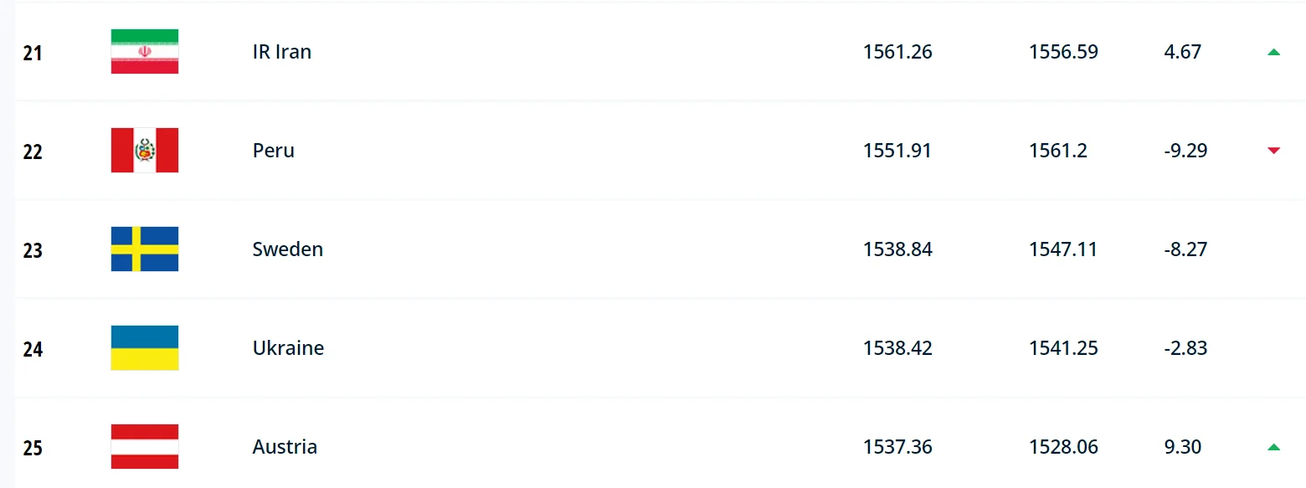Select the Sweden team name

[287, 249]
